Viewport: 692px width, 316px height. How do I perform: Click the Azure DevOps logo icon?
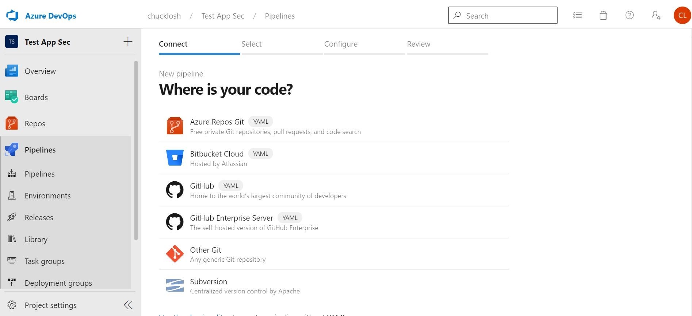(x=12, y=16)
